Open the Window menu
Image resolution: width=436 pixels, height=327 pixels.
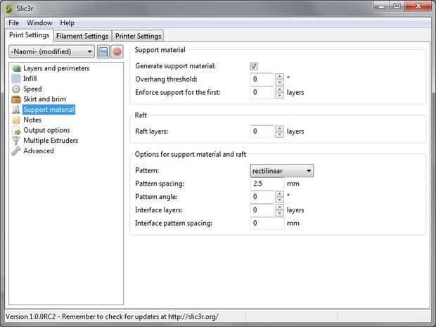click(39, 23)
